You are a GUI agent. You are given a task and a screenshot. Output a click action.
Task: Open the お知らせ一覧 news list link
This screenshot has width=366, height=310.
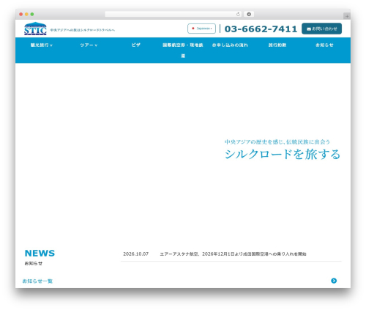[x=37, y=281]
